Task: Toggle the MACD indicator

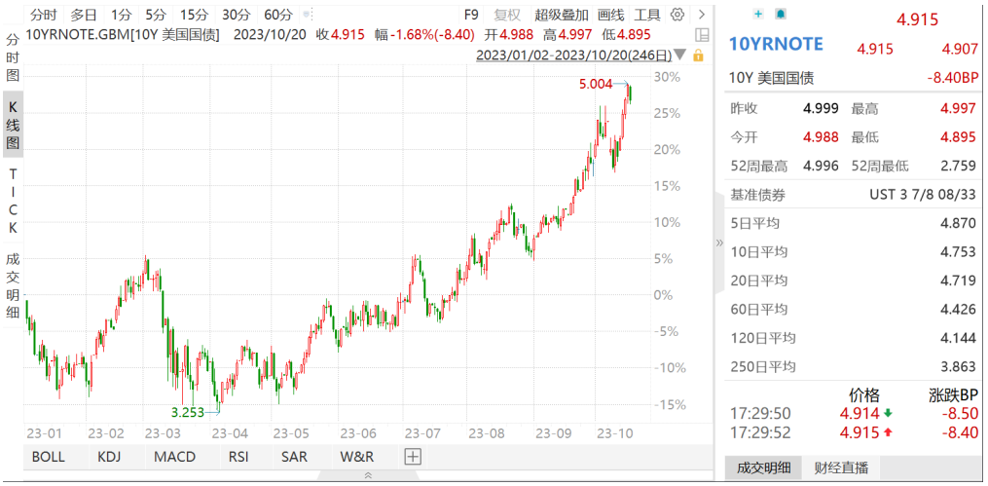Action: click(174, 456)
